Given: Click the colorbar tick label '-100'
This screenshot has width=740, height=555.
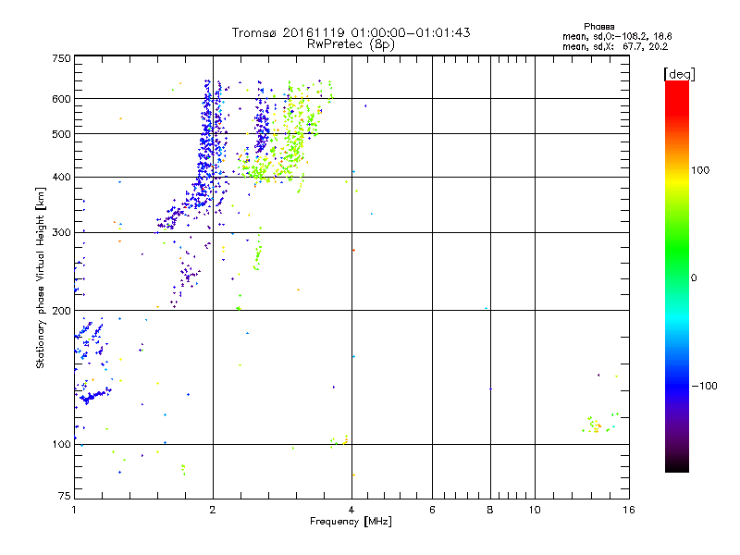Looking at the screenshot, I should click(x=704, y=386).
